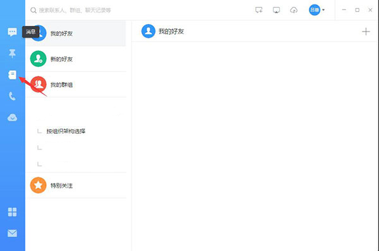This screenshot has width=379, height=251.
Task: Click 按组织架构选择 organization entry
Action: coord(66,131)
